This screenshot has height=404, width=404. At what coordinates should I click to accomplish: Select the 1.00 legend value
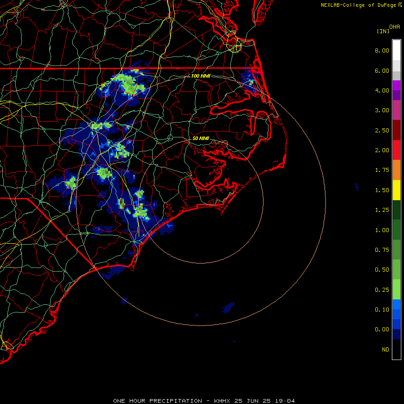(382, 230)
